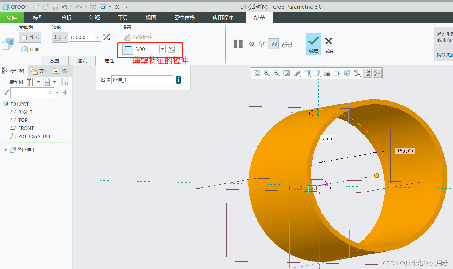Image resolution: width=453 pixels, height=269 pixels.
Task: Select Solid (实心) extrude type
Action: coord(30,37)
